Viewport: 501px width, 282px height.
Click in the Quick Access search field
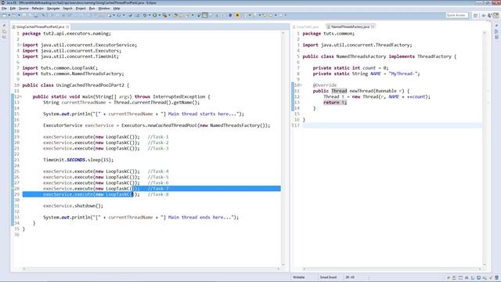pyautogui.click(x=456, y=16)
